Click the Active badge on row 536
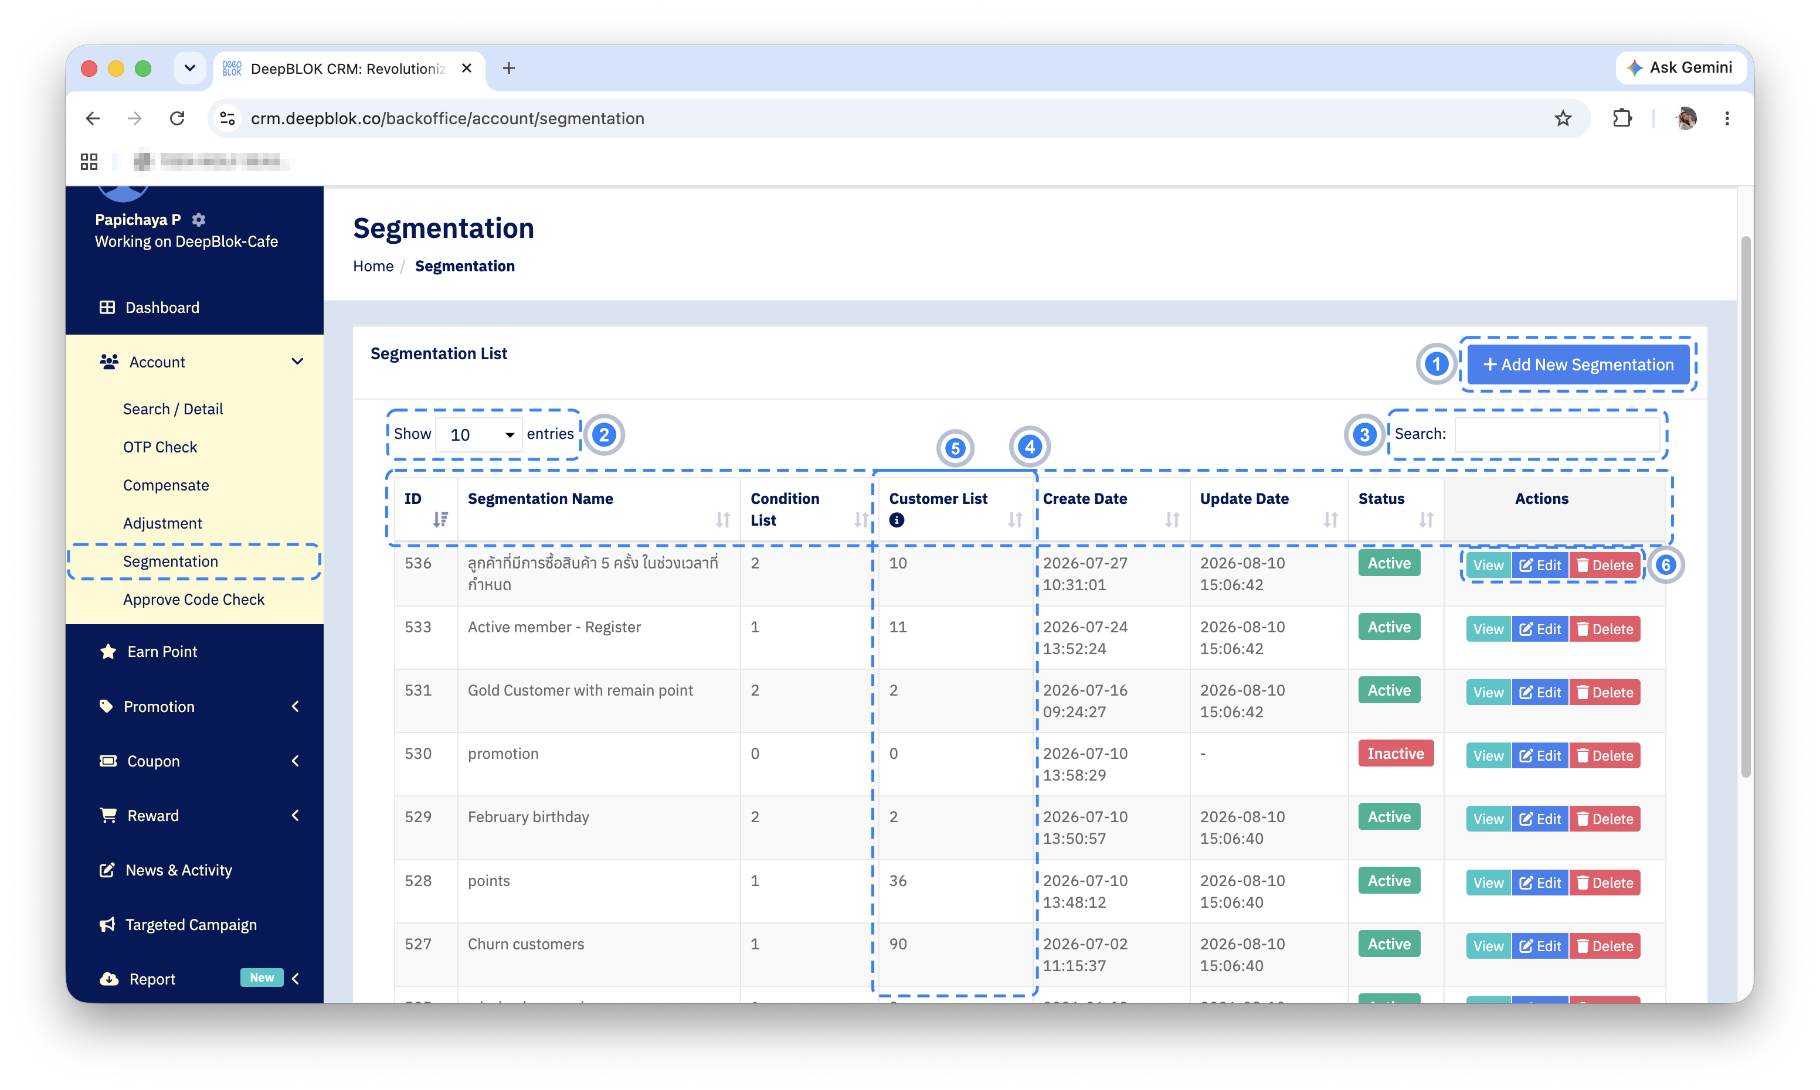Image resolution: width=1820 pixels, height=1090 pixels. (1388, 563)
